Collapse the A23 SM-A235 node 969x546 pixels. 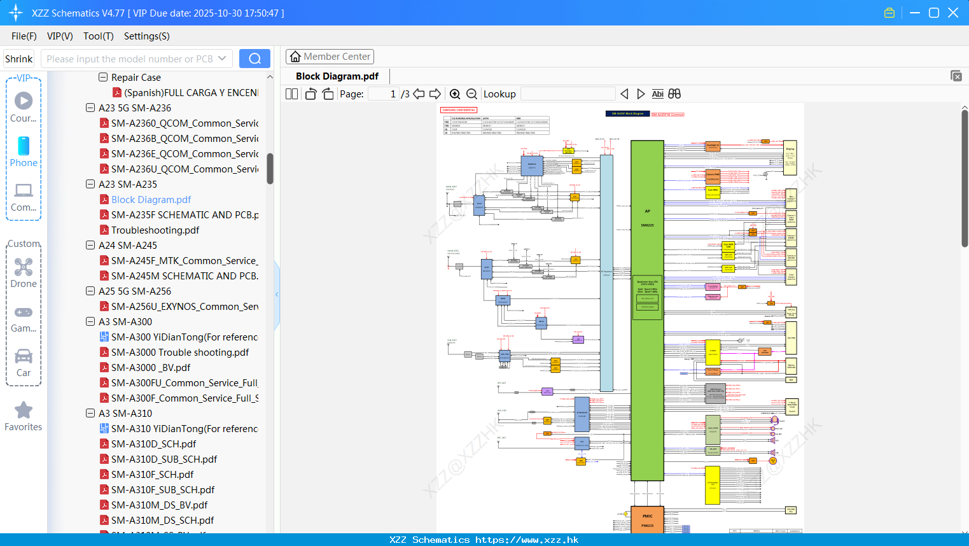click(x=90, y=184)
